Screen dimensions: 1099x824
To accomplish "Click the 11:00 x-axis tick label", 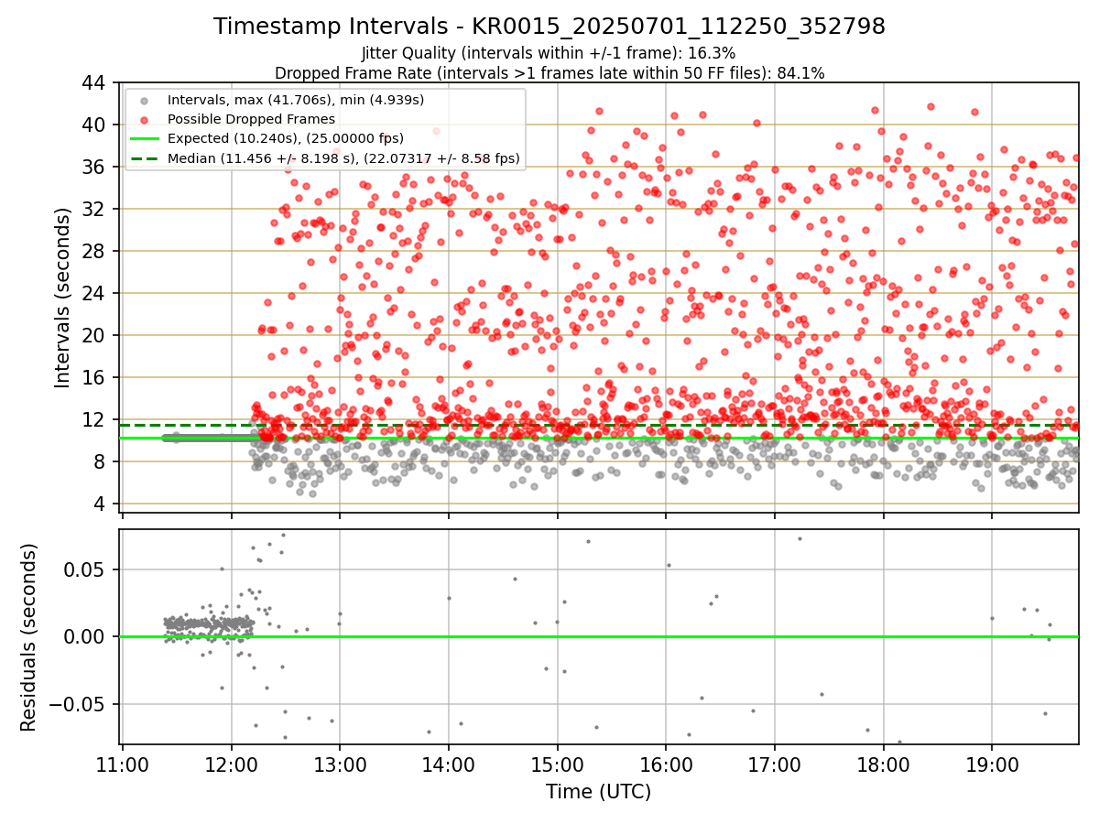I will click(x=122, y=764).
